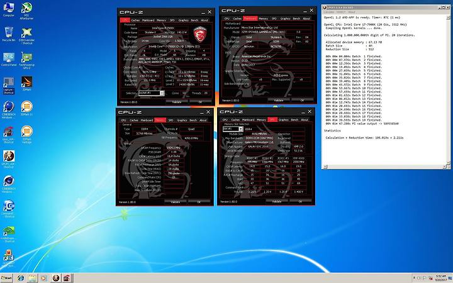Select Mainboard tab in CPU-Z Memory window
Screen dimensions: 453x283
(x=147, y=120)
